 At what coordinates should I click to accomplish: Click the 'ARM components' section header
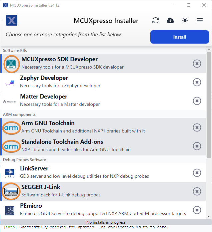(19, 115)
